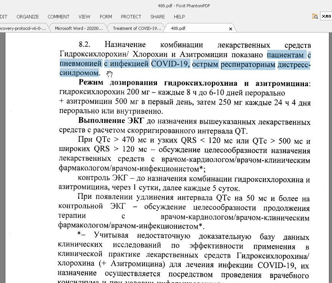Screen dimensions: 332x283
Task: Open the FORM ribbon tab
Action: (x=106, y=17)
